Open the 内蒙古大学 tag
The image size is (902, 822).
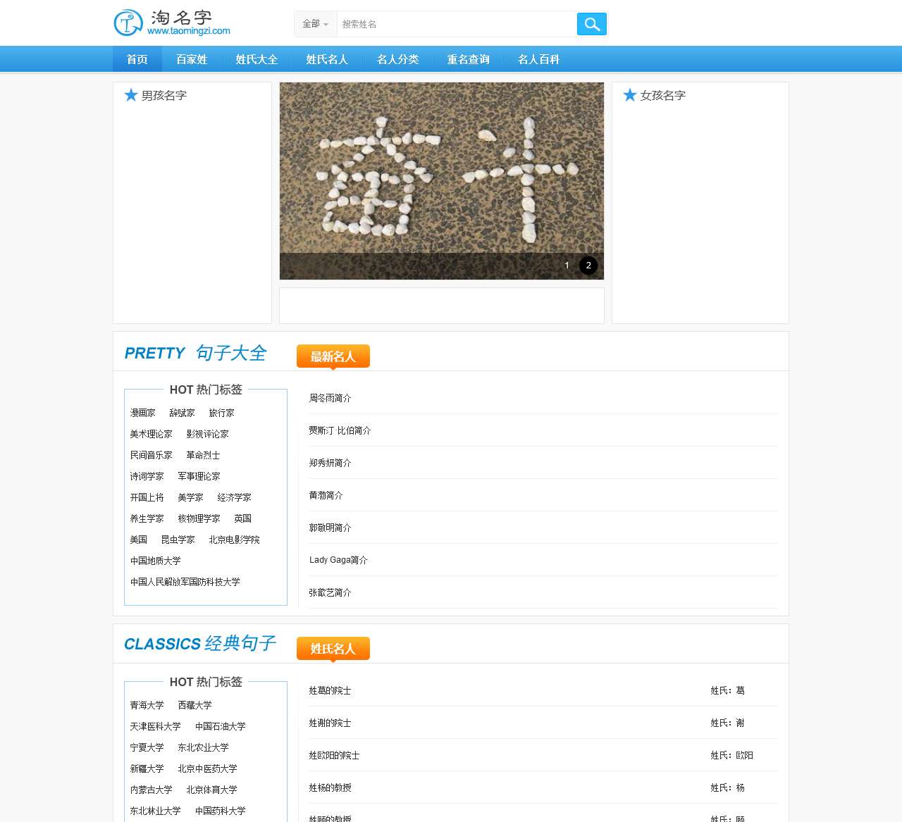click(x=152, y=790)
